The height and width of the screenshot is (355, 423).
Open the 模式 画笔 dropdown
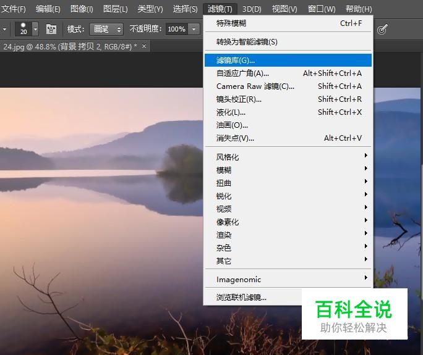point(106,29)
